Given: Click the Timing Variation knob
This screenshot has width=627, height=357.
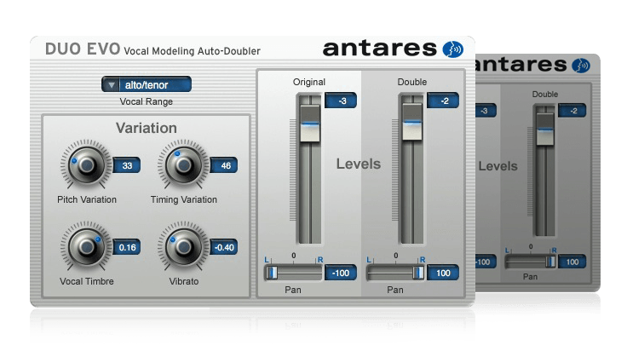Looking at the screenshot, I should click(183, 164).
